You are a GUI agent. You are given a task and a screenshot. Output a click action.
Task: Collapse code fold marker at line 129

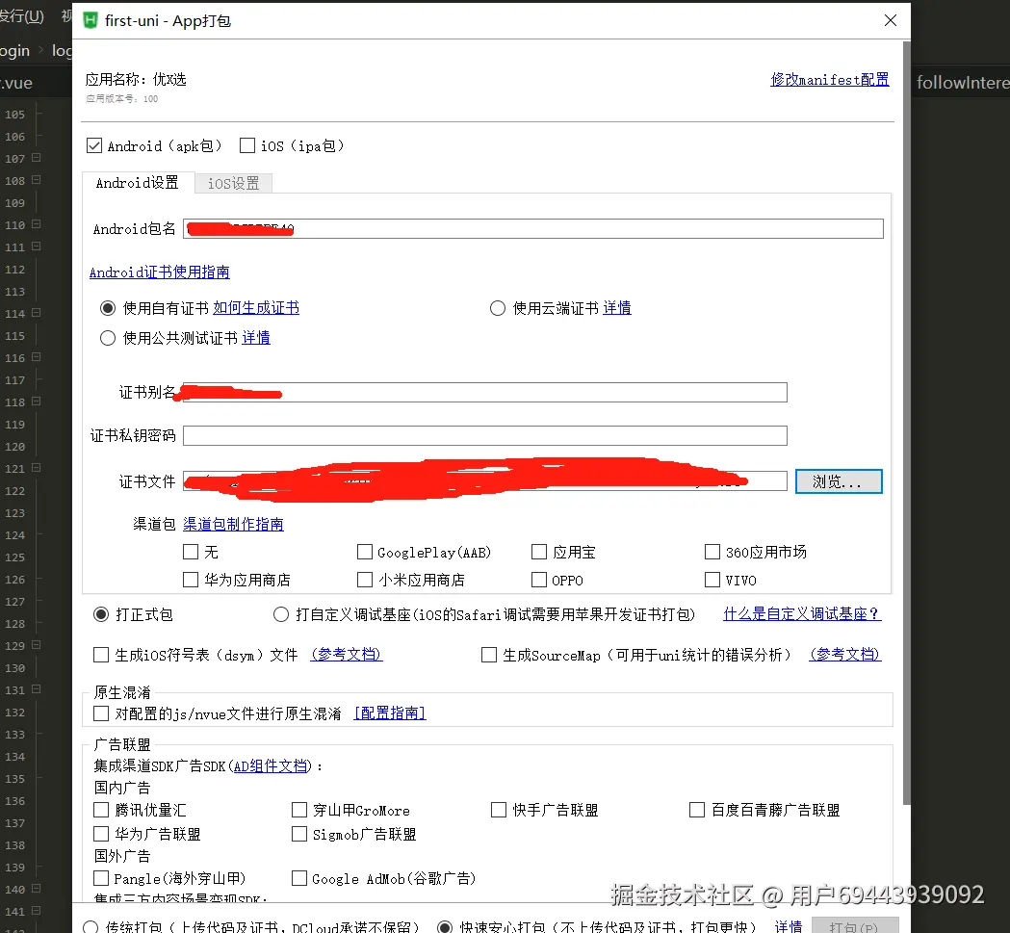click(36, 645)
